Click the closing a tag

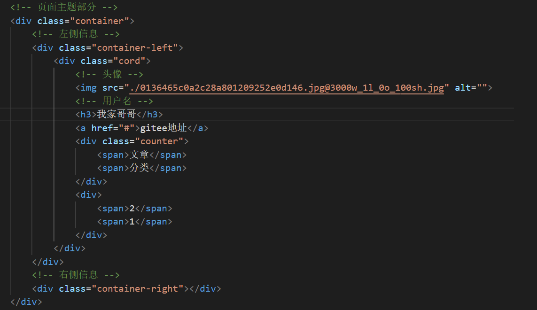(x=198, y=128)
